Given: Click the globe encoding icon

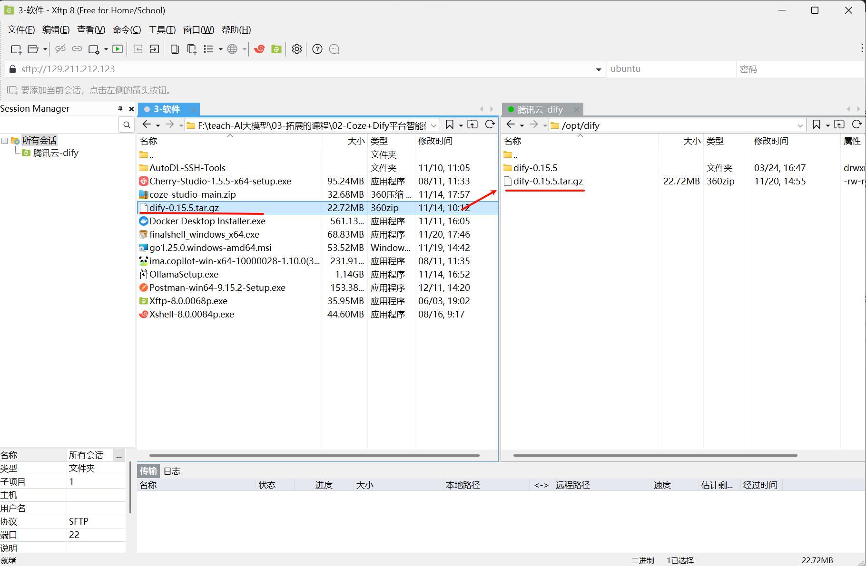Looking at the screenshot, I should tap(232, 49).
